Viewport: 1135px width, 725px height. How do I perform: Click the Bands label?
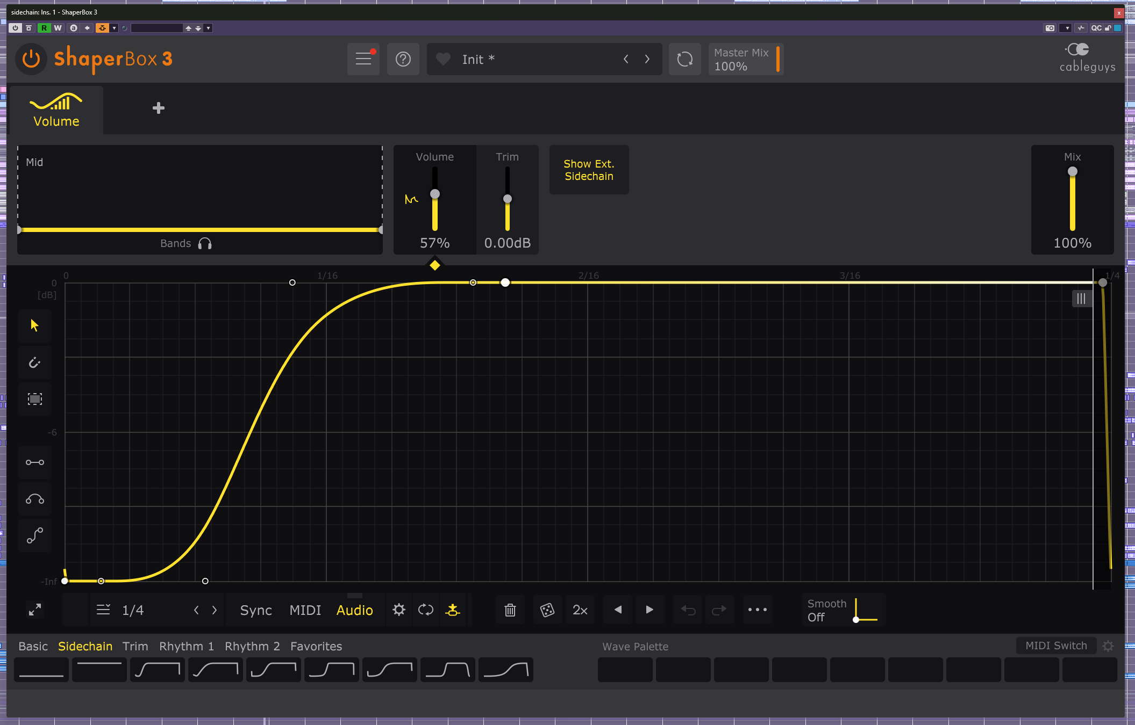175,243
